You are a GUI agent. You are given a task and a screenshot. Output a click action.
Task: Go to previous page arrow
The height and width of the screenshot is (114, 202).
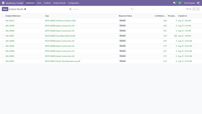(194, 9)
